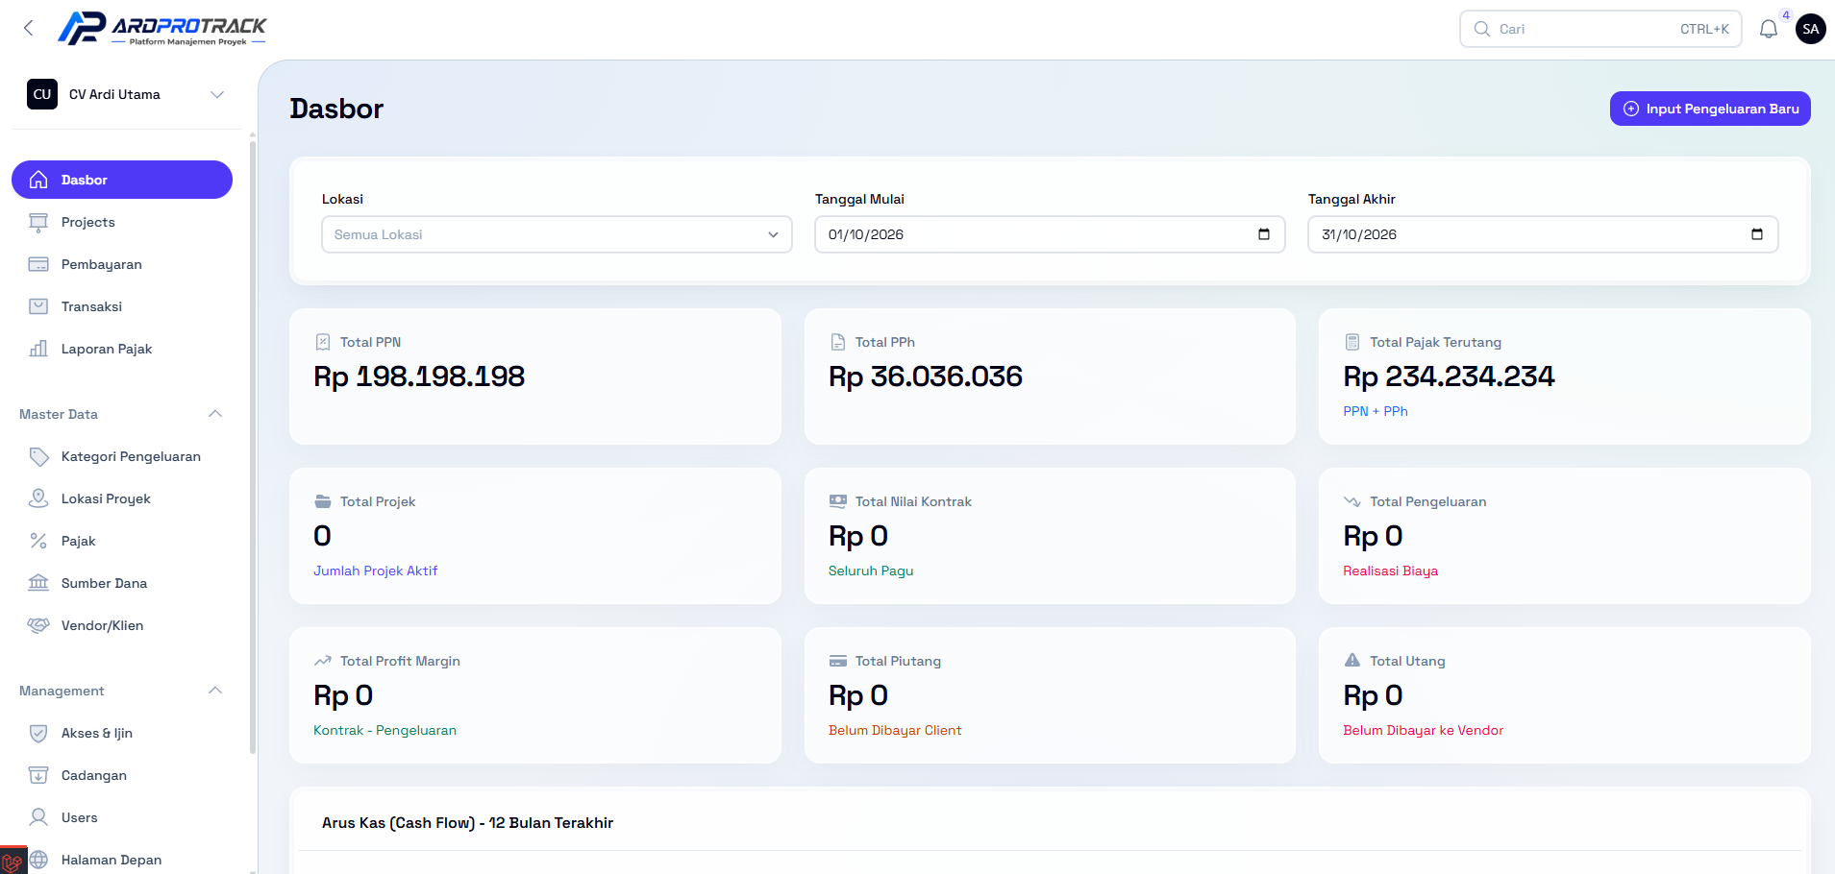The image size is (1835, 874).
Task: Click the Kategori Pengeluaran tag icon
Action: (38, 456)
